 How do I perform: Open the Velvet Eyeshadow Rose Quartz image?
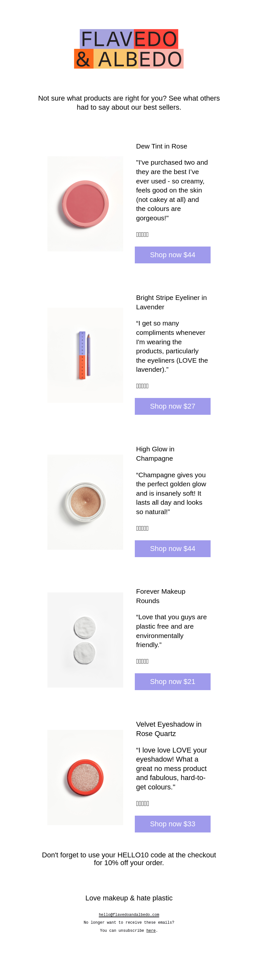tap(85, 777)
